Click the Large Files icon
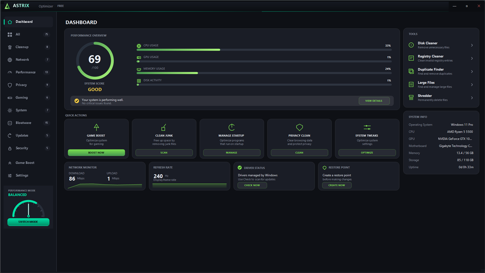The width and height of the screenshot is (485, 273). pyautogui.click(x=411, y=85)
